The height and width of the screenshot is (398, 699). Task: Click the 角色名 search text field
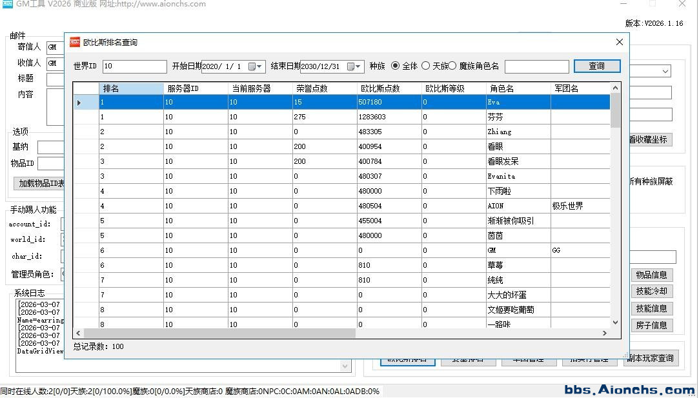[x=536, y=66]
